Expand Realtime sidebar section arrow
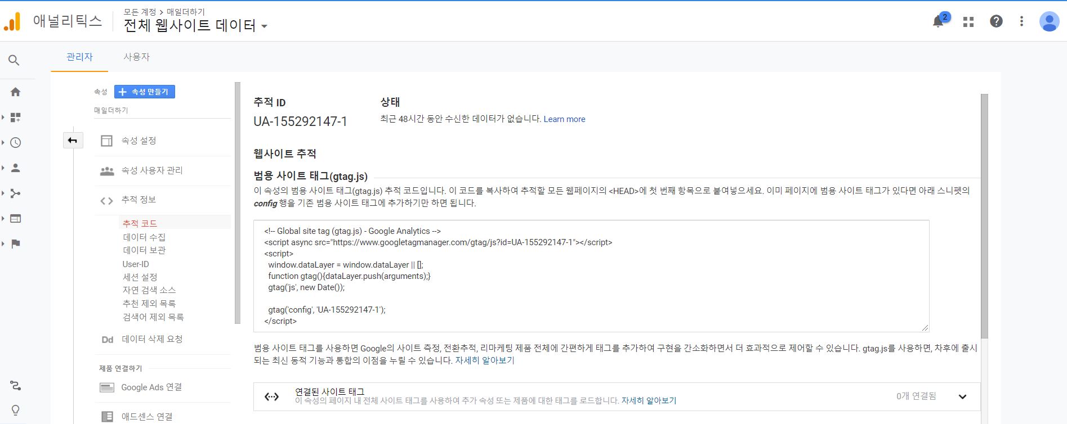The width and height of the screenshot is (1067, 424). click(x=3, y=142)
